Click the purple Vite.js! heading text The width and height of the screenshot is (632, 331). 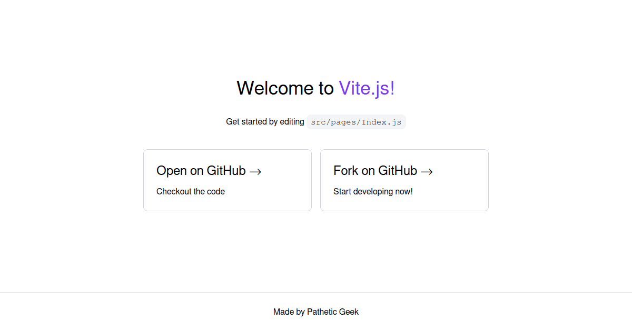(x=366, y=88)
